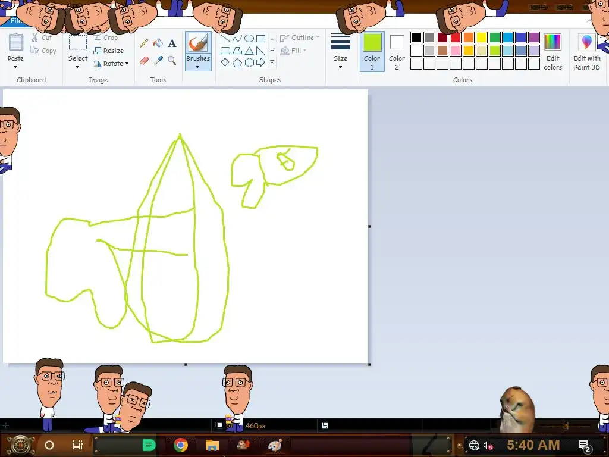This screenshot has width=609, height=457.
Task: Activate Color 1 foreground swatch
Action: [x=372, y=51]
